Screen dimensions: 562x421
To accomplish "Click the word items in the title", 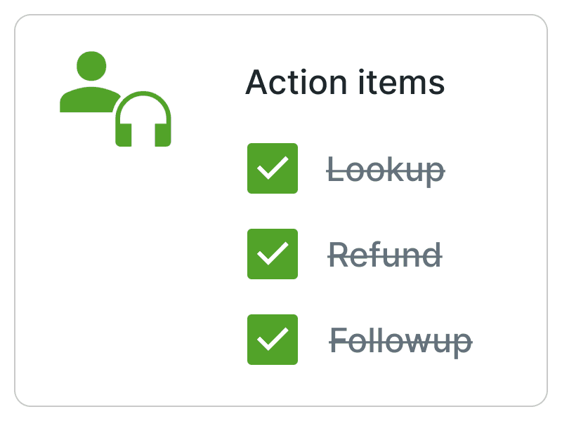I will 402,82.
